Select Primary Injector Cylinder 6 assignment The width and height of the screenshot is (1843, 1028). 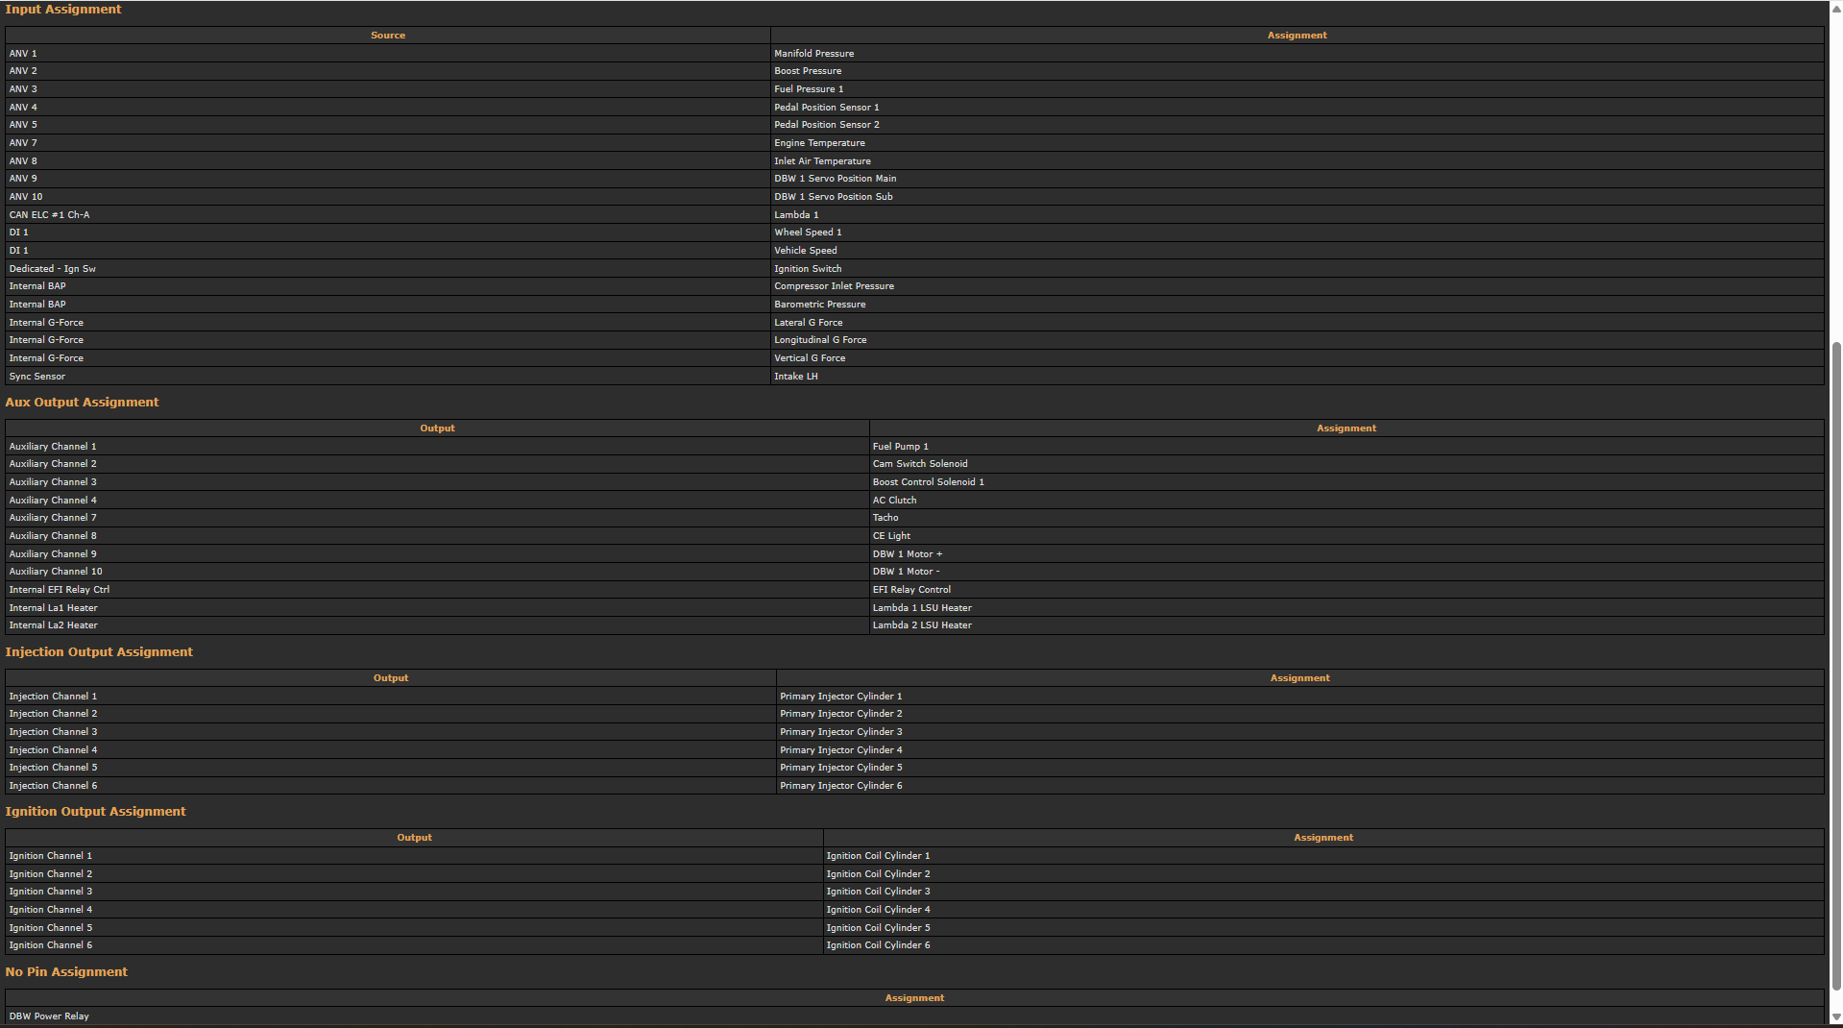click(x=840, y=786)
